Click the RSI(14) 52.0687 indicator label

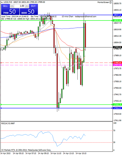(8, 123)
